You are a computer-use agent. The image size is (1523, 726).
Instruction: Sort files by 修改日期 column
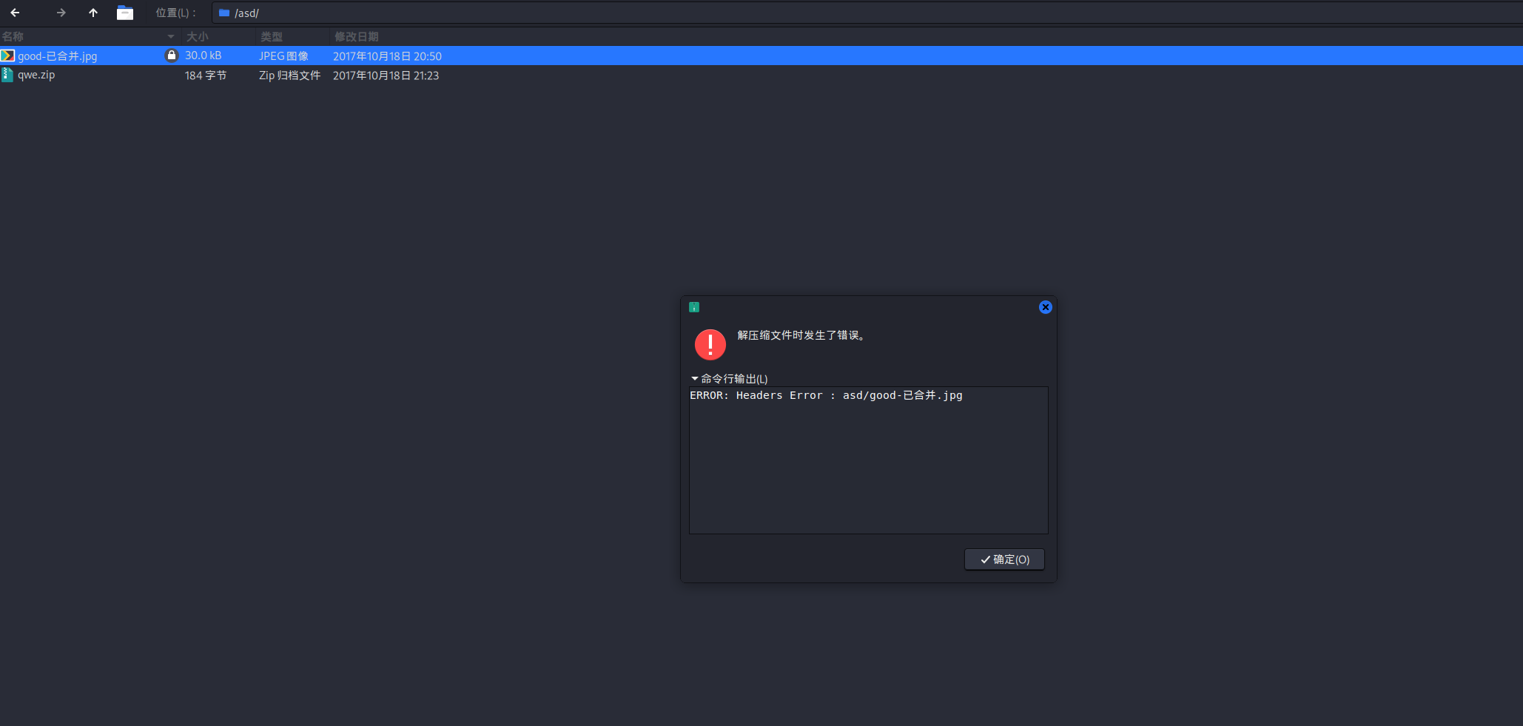pos(356,36)
